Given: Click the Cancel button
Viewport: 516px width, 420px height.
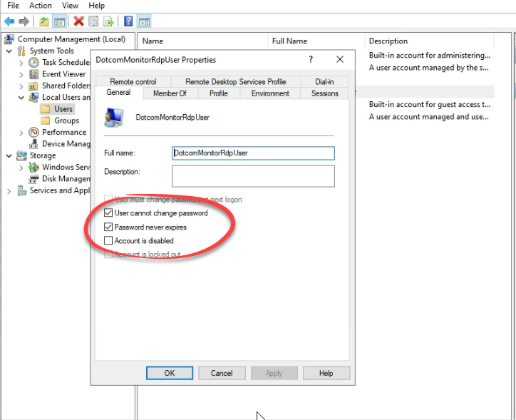Looking at the screenshot, I should click(222, 373).
